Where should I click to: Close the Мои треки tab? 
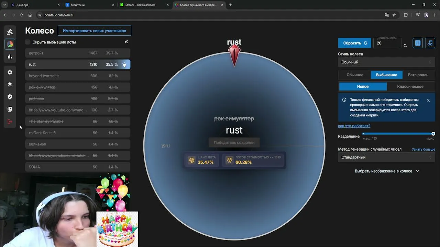[x=113, y=5]
